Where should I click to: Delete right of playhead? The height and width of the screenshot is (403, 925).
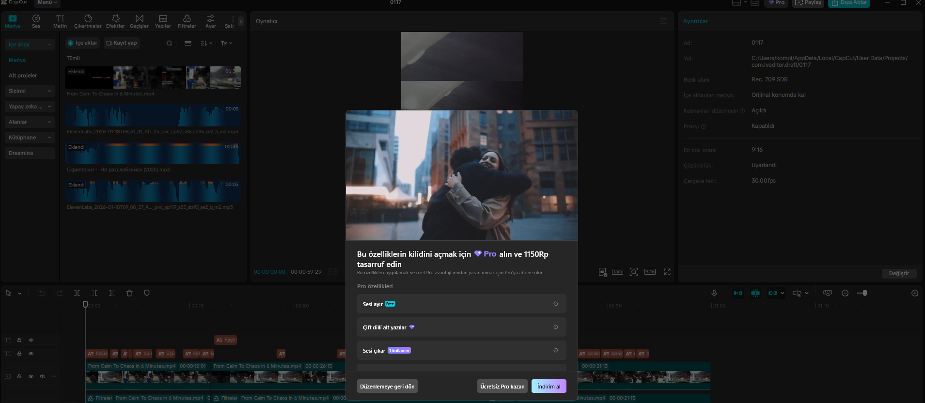tap(112, 293)
